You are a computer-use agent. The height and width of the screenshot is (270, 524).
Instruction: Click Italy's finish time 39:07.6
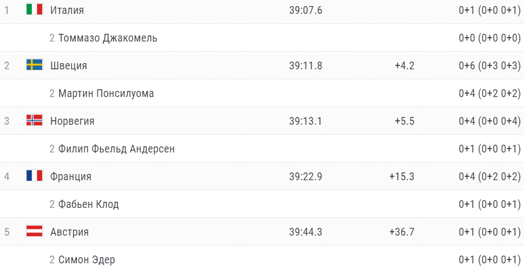pos(305,10)
